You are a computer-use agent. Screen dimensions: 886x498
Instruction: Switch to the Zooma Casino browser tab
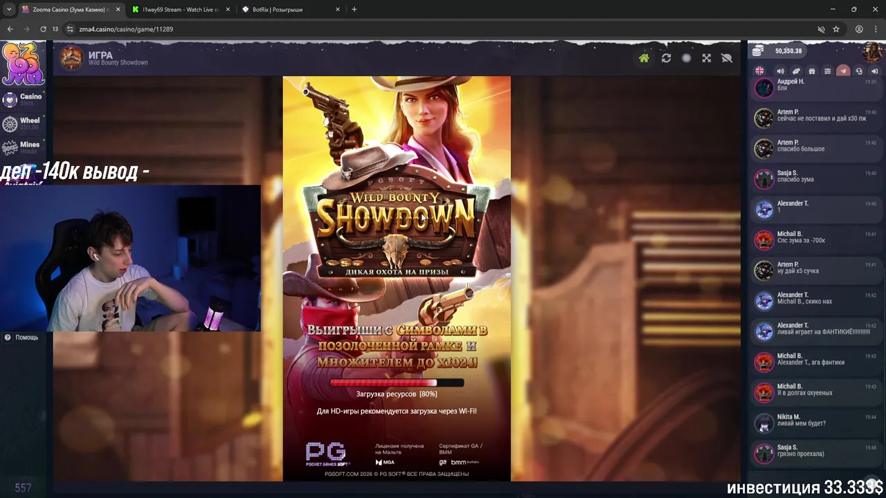70,10
